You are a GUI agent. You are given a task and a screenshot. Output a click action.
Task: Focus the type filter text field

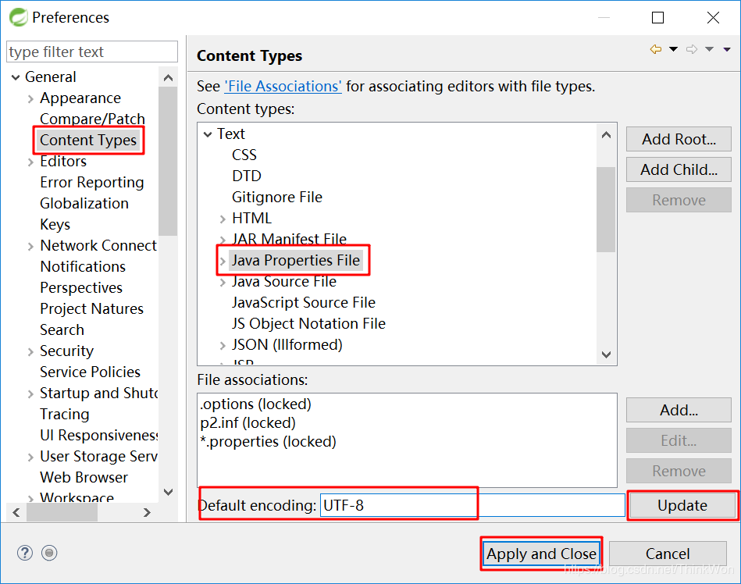point(92,52)
